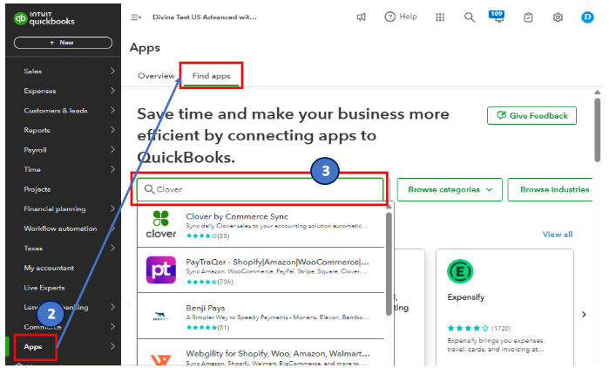
Task: Click the QuickBooks logo
Action: point(44,18)
